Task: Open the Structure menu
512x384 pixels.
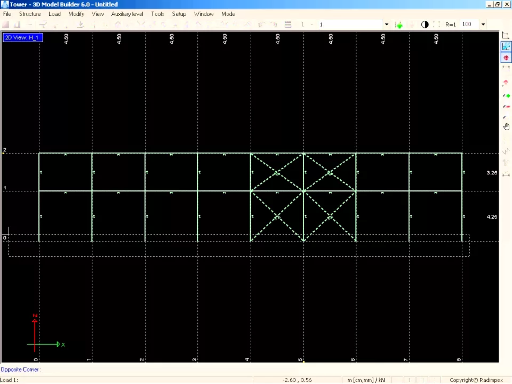Action: coord(30,14)
